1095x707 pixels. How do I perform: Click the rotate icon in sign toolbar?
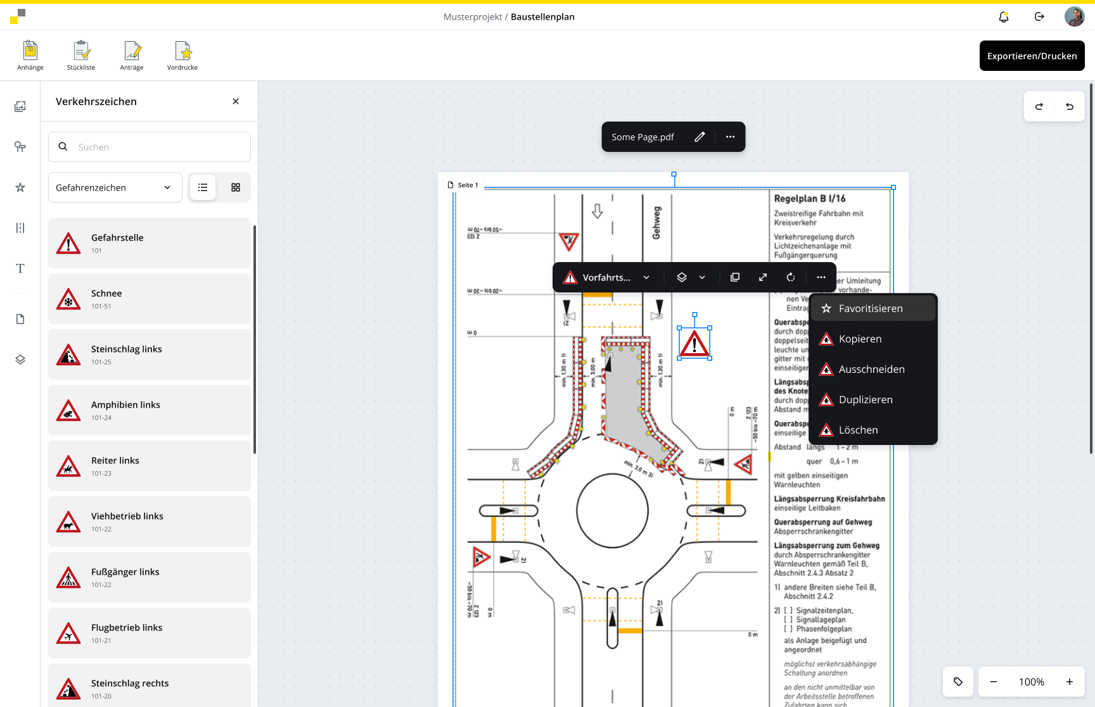[x=791, y=277]
